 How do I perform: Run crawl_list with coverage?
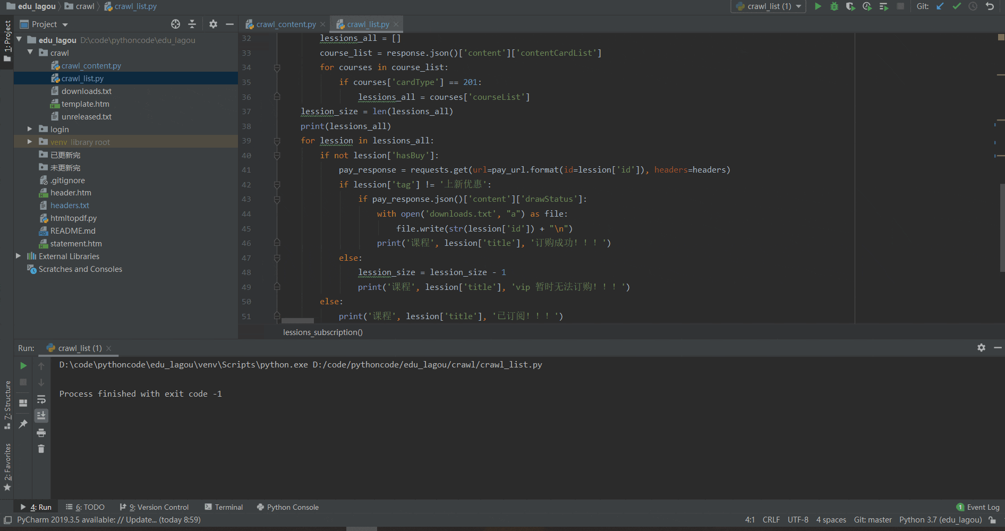point(850,6)
